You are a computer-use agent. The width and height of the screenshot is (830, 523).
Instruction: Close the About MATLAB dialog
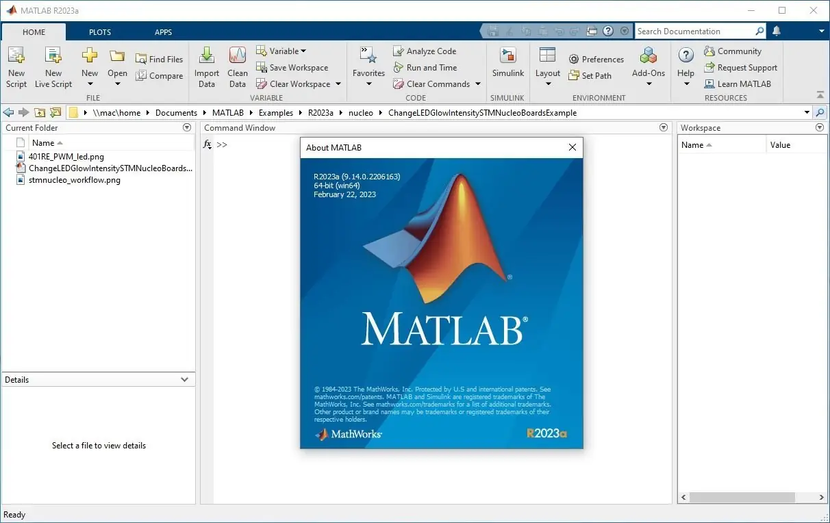click(573, 147)
